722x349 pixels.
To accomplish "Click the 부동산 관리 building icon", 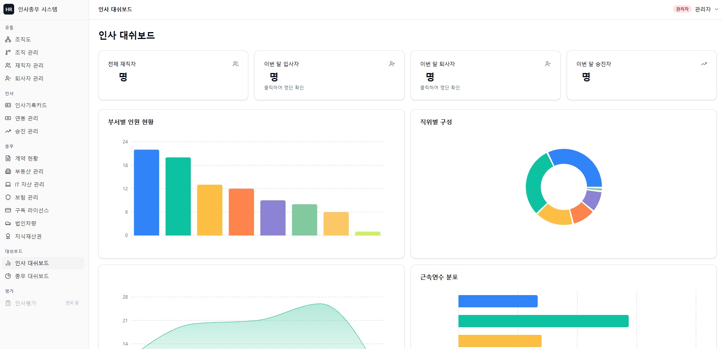I will (x=8, y=171).
